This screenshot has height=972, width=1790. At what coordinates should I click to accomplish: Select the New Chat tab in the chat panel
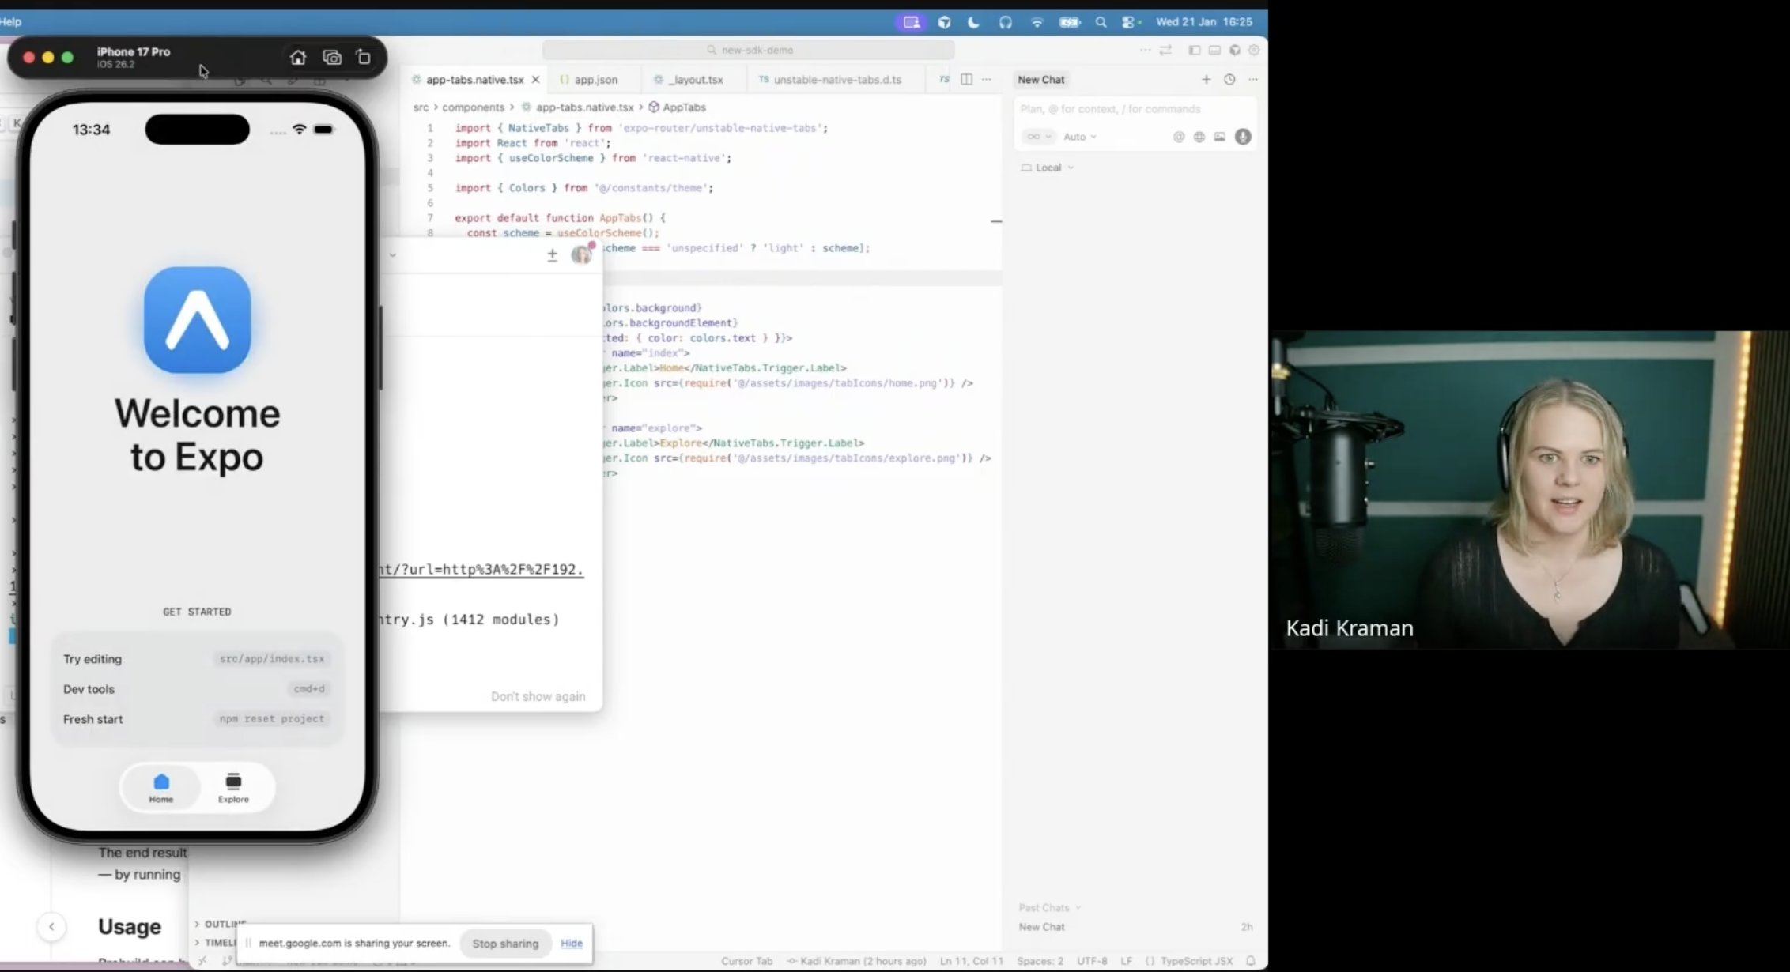coord(1041,80)
